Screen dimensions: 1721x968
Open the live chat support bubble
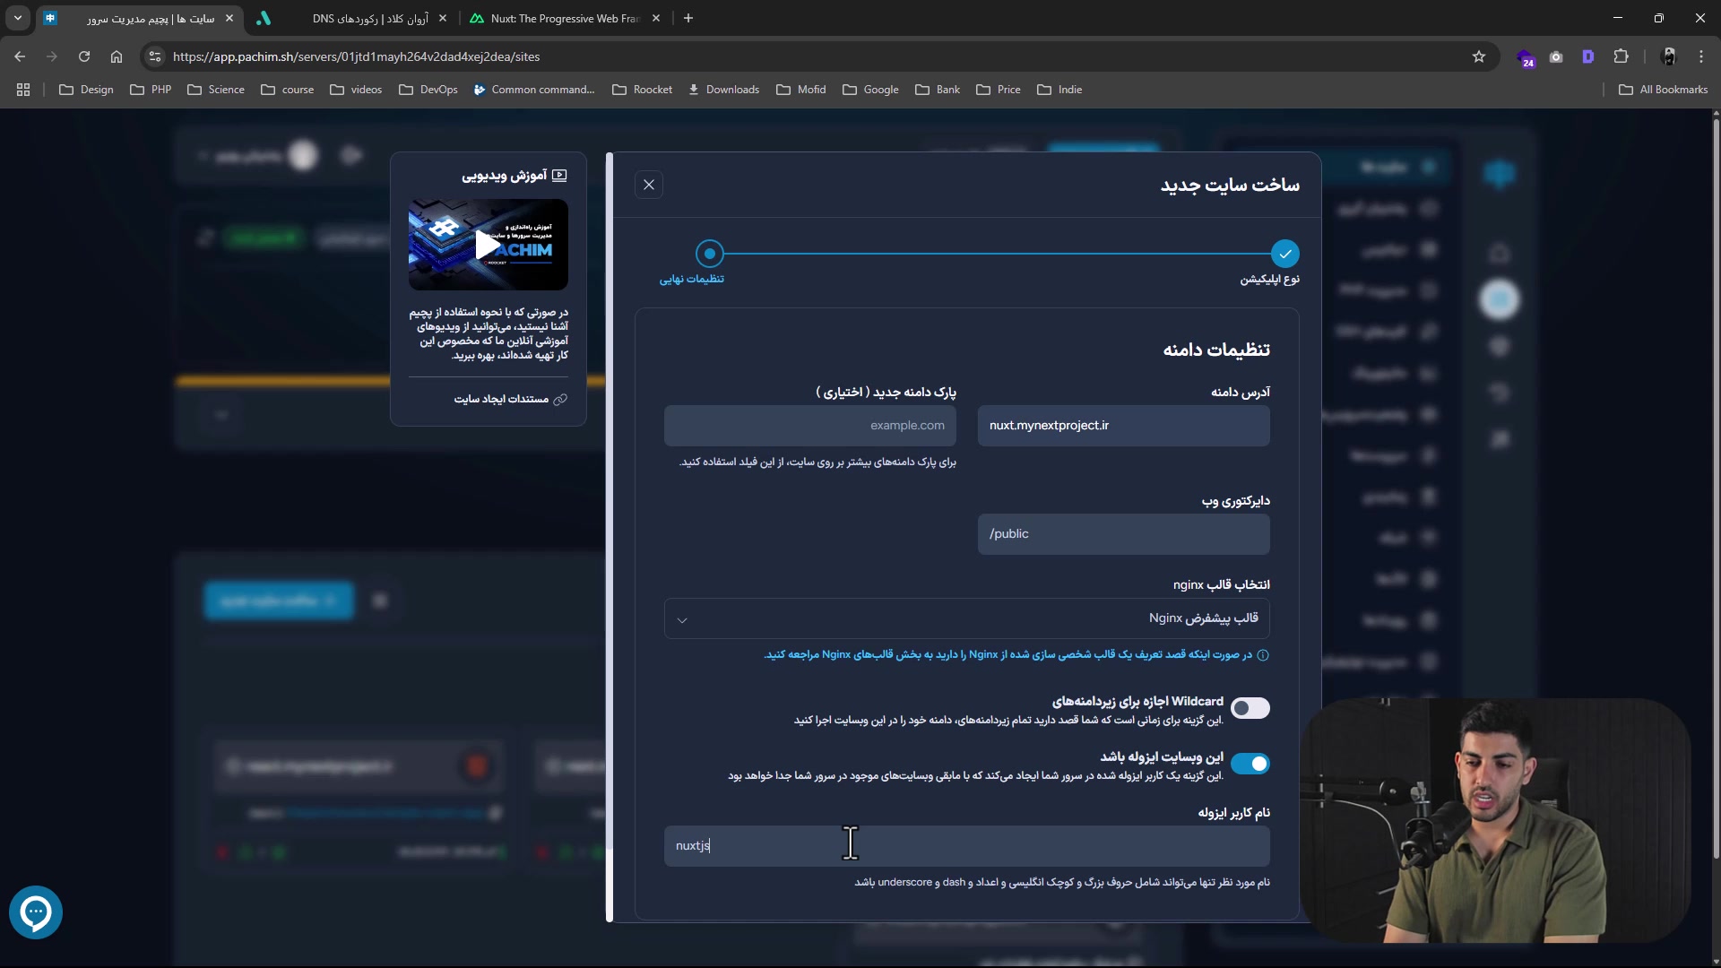[36, 912]
